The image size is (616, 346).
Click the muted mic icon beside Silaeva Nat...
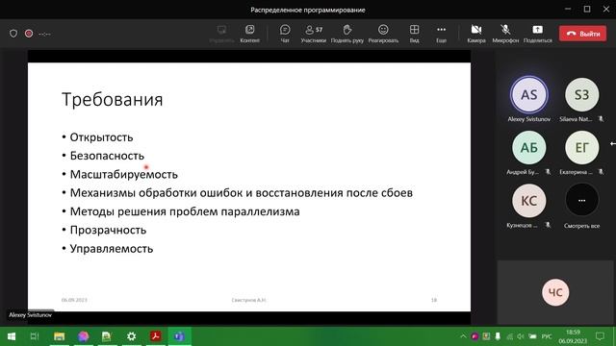601,119
